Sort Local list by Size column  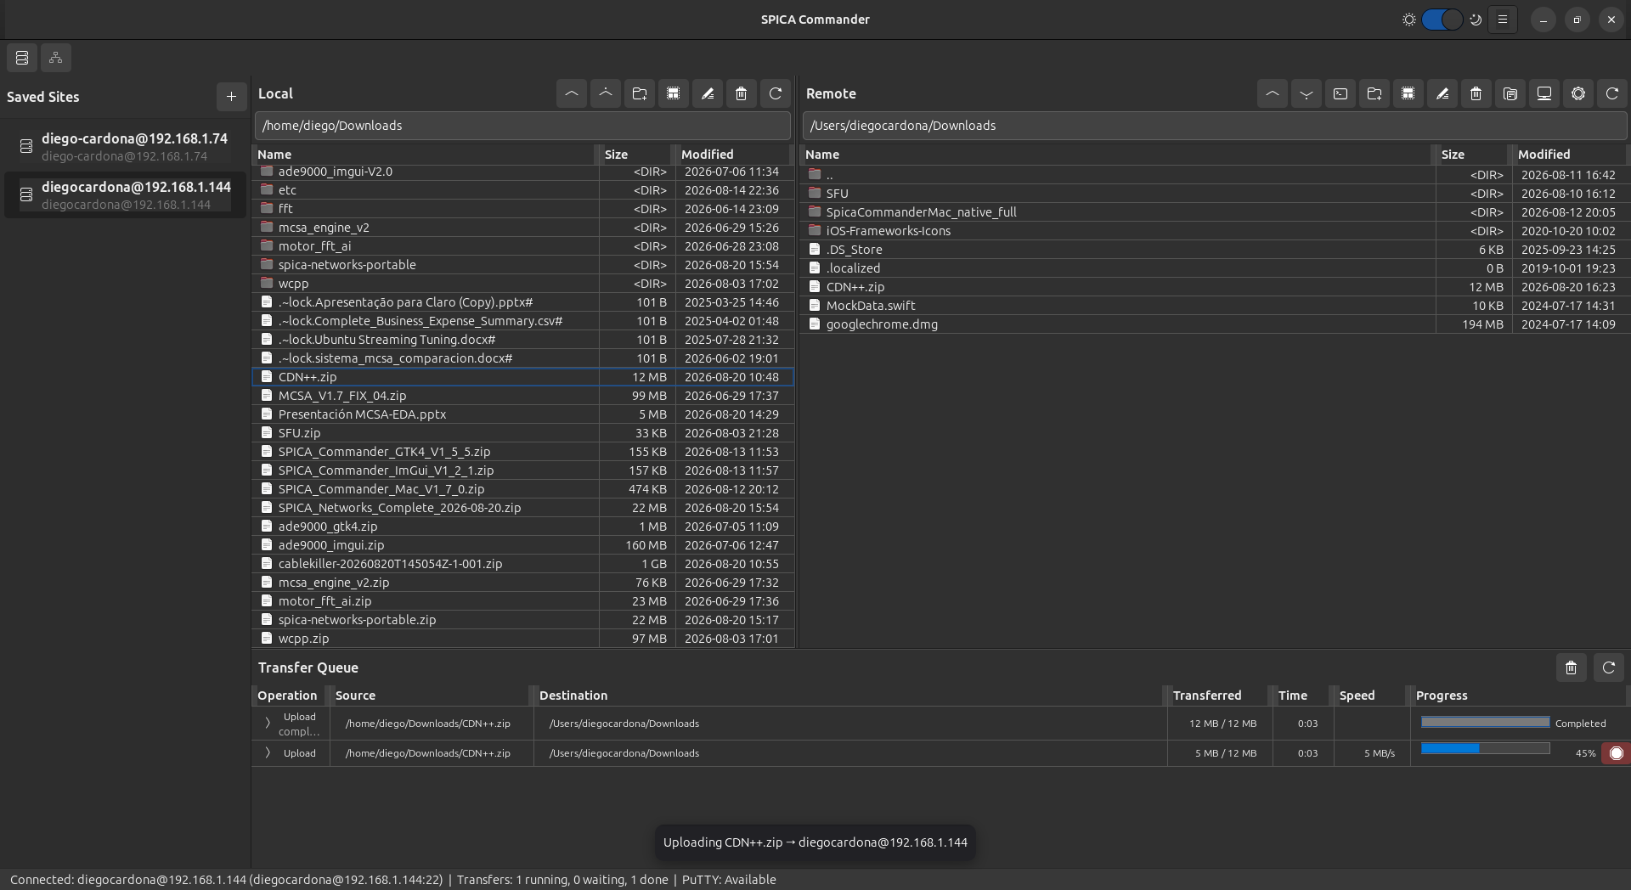point(635,155)
